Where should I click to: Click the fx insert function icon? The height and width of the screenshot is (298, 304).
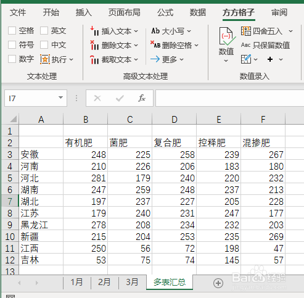coord(142,98)
